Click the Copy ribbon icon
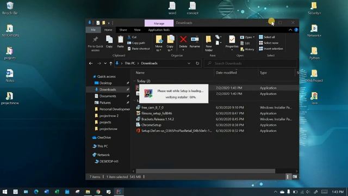 tap(109, 42)
